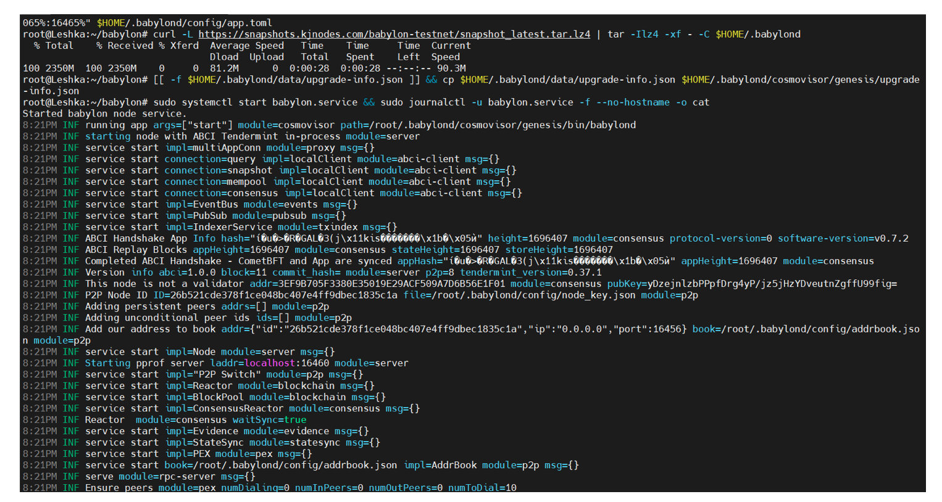The width and height of the screenshot is (942, 502).
Task: Click 'Add our address to book' line
Action: tap(471, 335)
